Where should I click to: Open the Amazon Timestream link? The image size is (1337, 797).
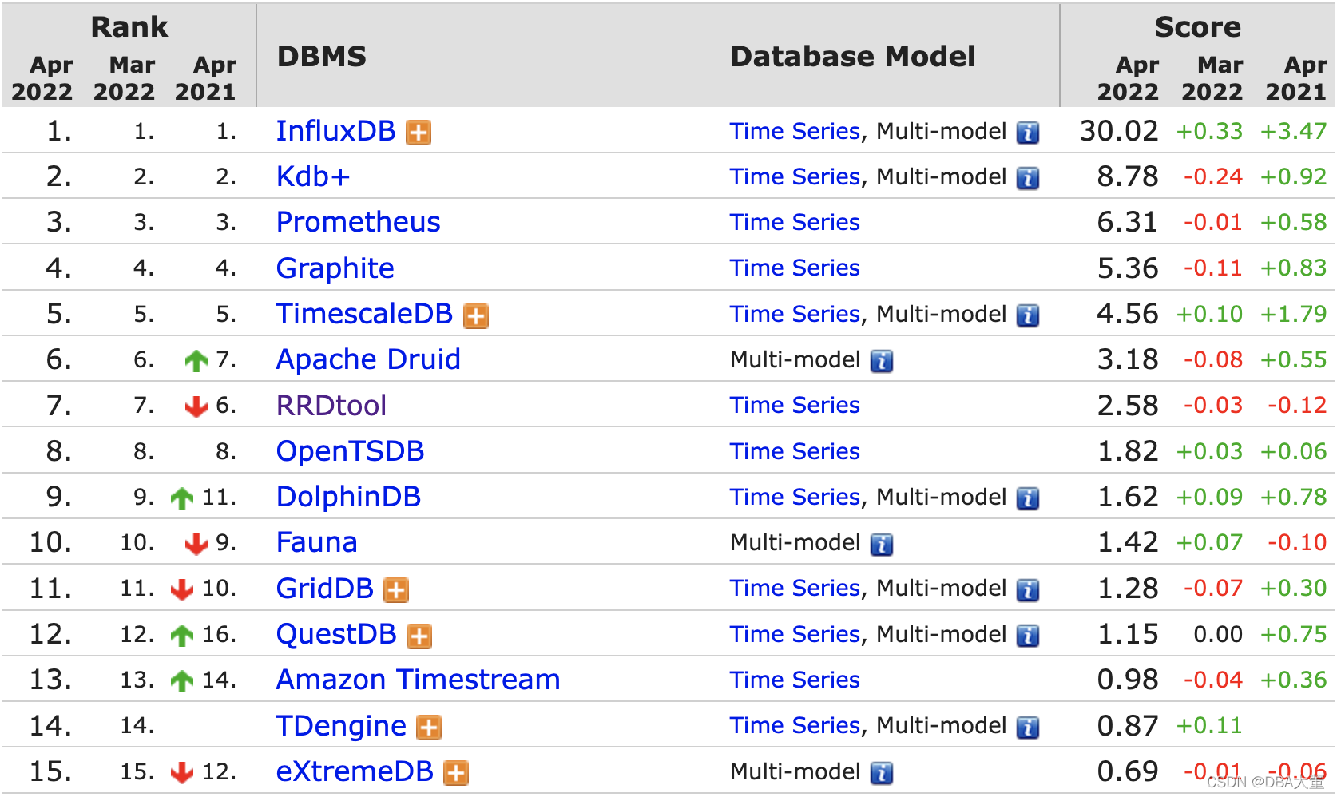[x=417, y=680]
